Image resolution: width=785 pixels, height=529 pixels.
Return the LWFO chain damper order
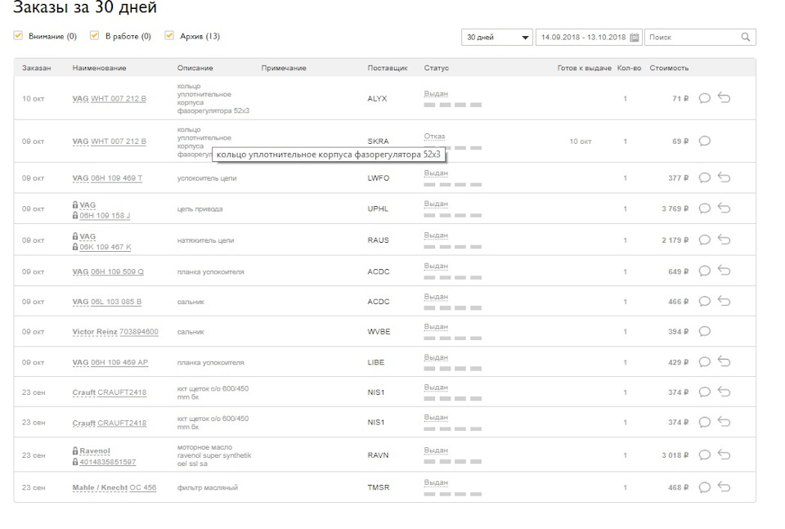[x=724, y=177]
